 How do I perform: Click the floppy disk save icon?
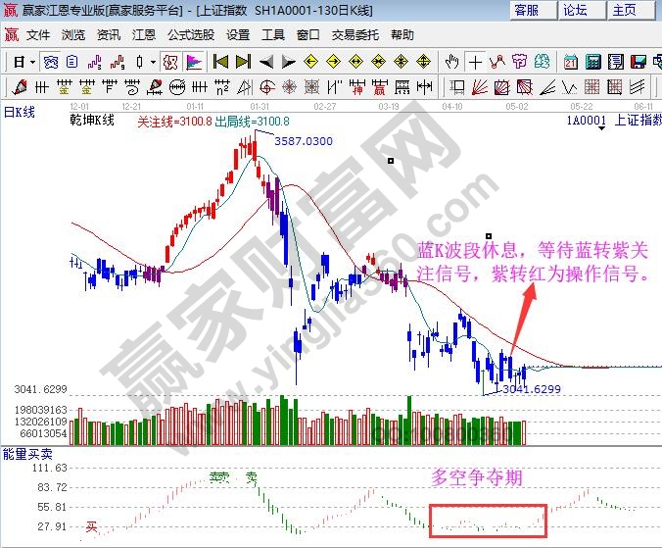point(638,62)
